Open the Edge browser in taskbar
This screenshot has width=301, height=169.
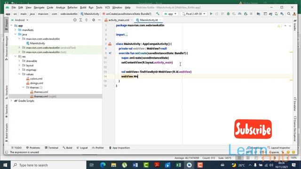103,165
